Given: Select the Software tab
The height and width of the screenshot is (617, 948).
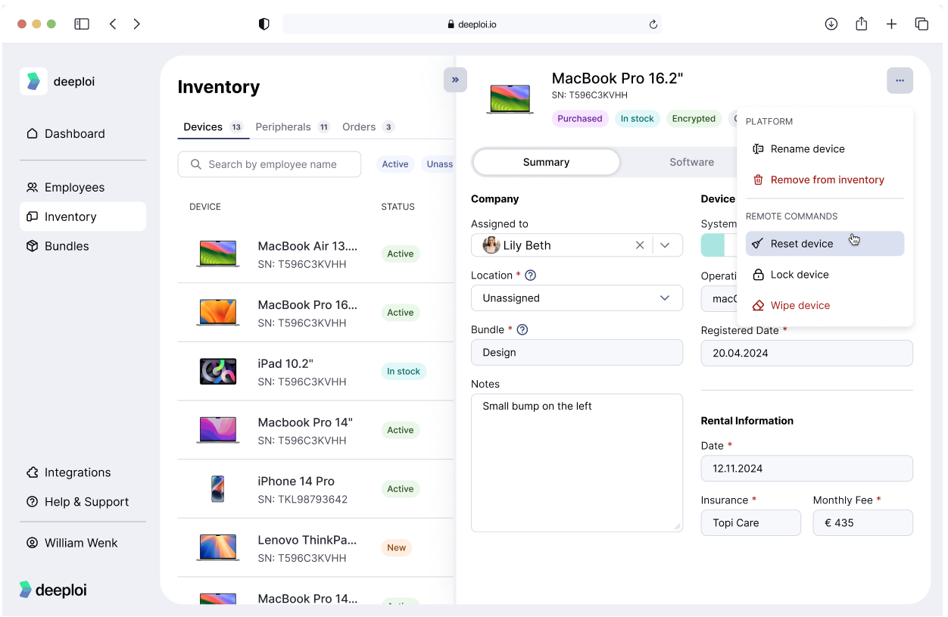Looking at the screenshot, I should click(x=691, y=162).
